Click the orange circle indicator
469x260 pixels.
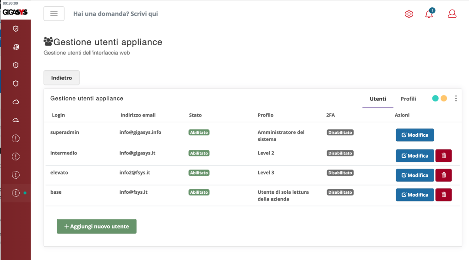coord(444,98)
